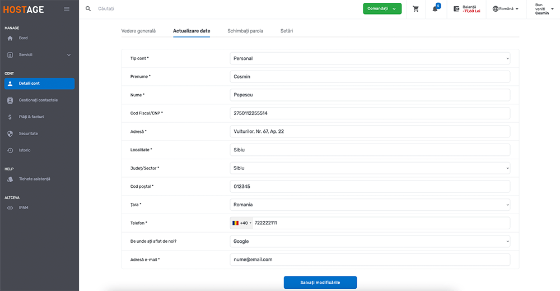This screenshot has height=291, width=560.
Task: Click the Adresă e-mail field
Action: (x=370, y=260)
